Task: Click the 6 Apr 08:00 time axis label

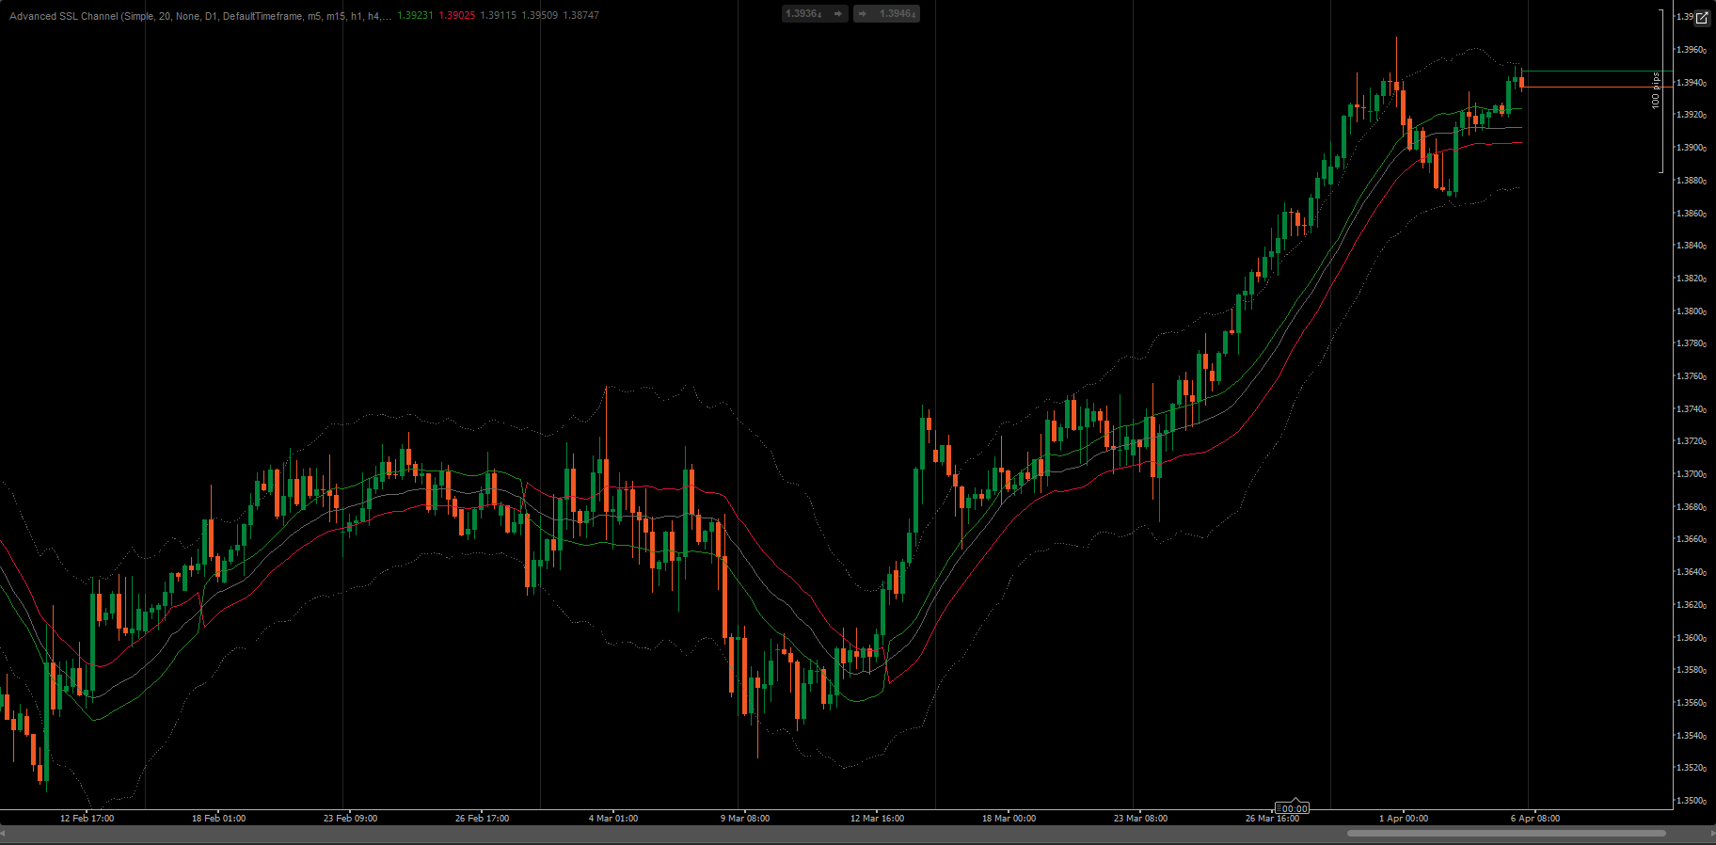Action: pos(1535,819)
